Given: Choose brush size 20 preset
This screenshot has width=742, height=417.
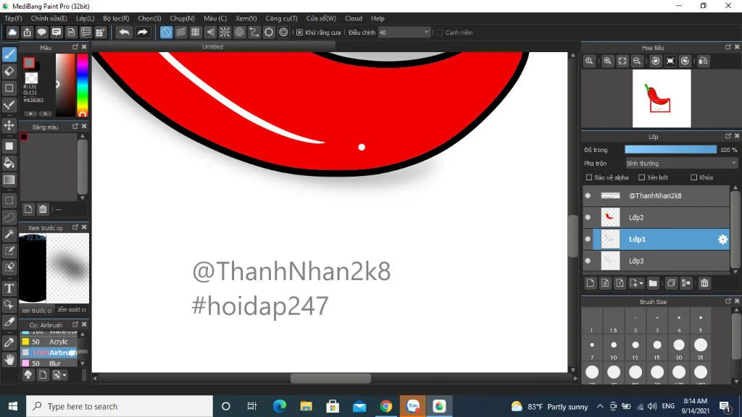Looking at the screenshot, I should tap(678, 347).
